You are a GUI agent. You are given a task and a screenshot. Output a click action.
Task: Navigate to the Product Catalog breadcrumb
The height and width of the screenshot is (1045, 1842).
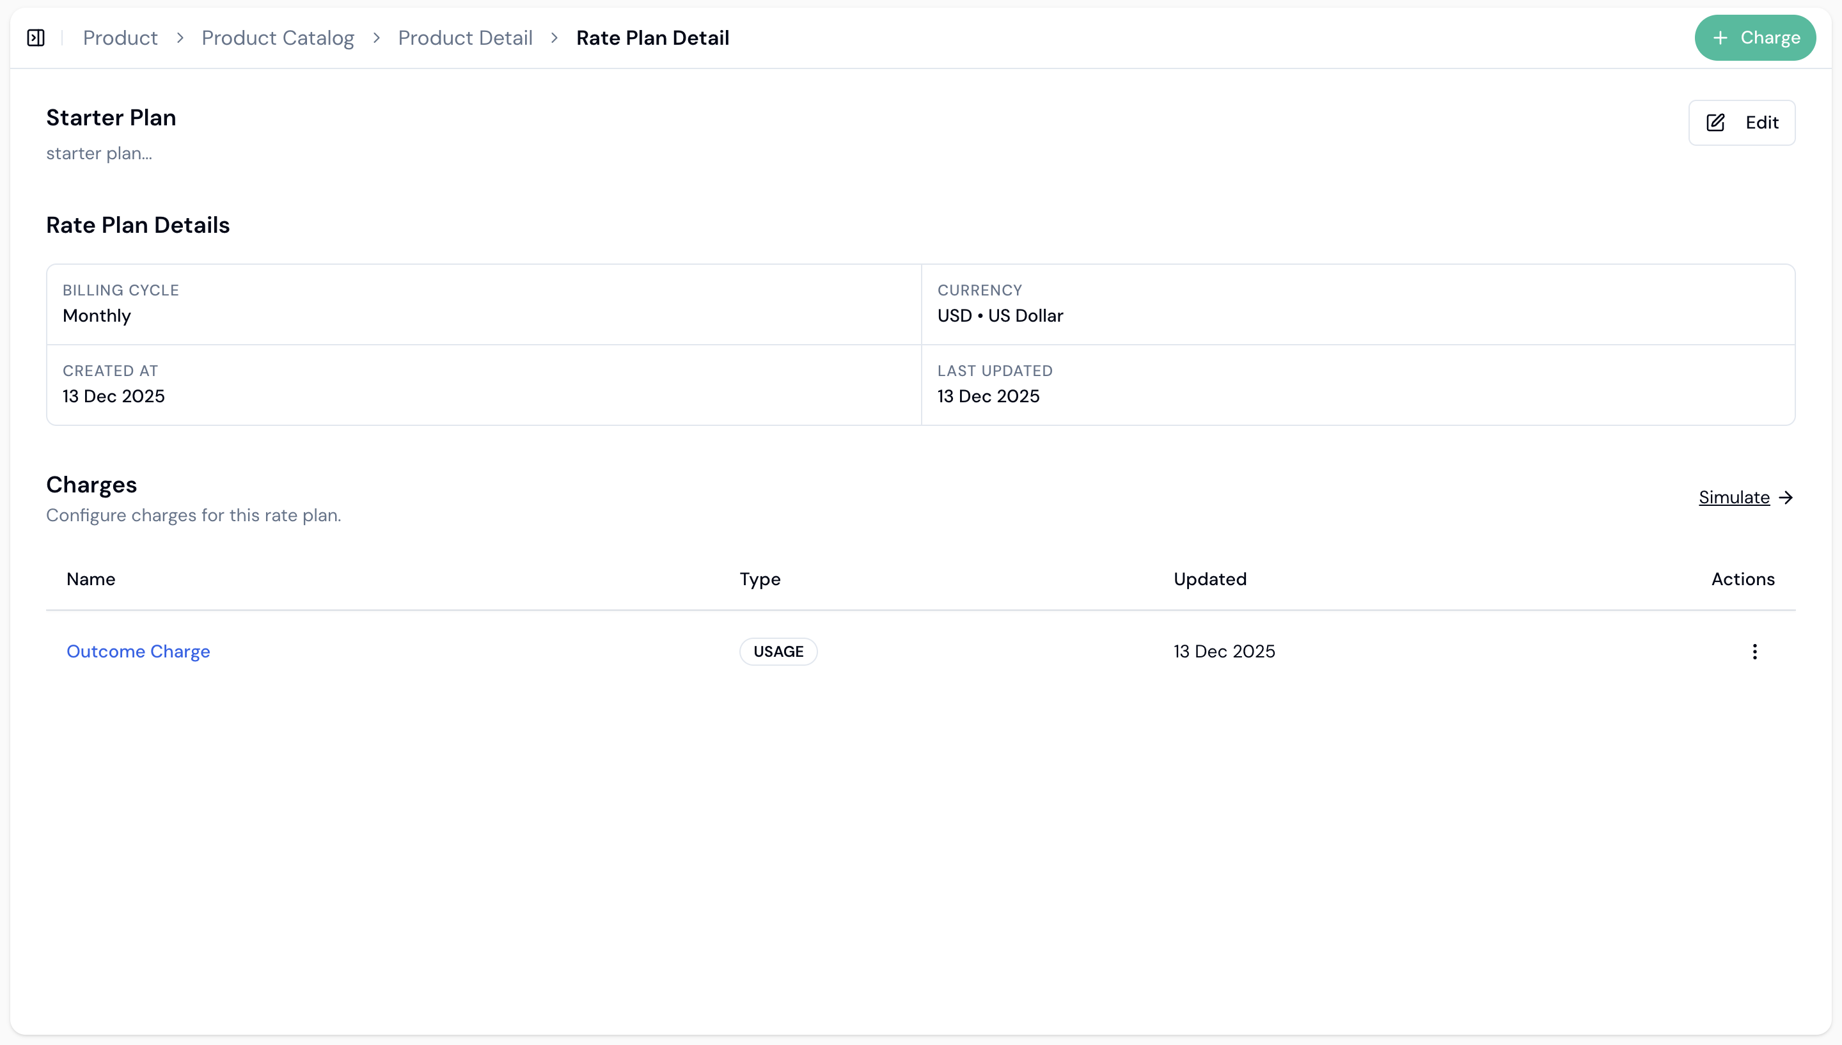(x=278, y=37)
